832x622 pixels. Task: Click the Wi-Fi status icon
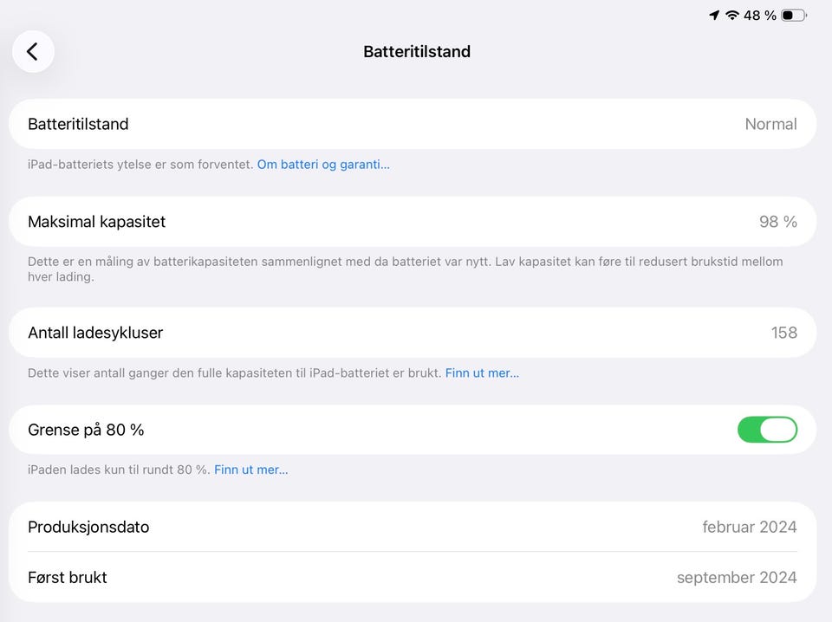(732, 15)
